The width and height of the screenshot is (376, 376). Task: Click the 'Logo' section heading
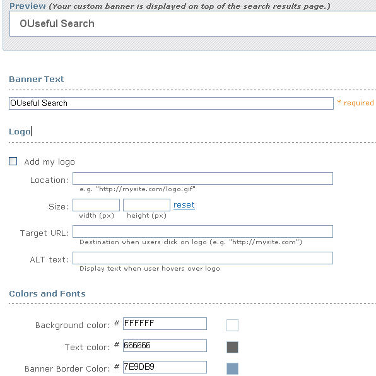point(20,132)
